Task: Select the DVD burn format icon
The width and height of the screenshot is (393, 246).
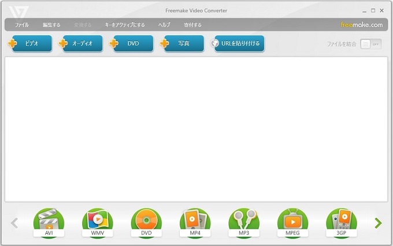Action: click(x=146, y=223)
